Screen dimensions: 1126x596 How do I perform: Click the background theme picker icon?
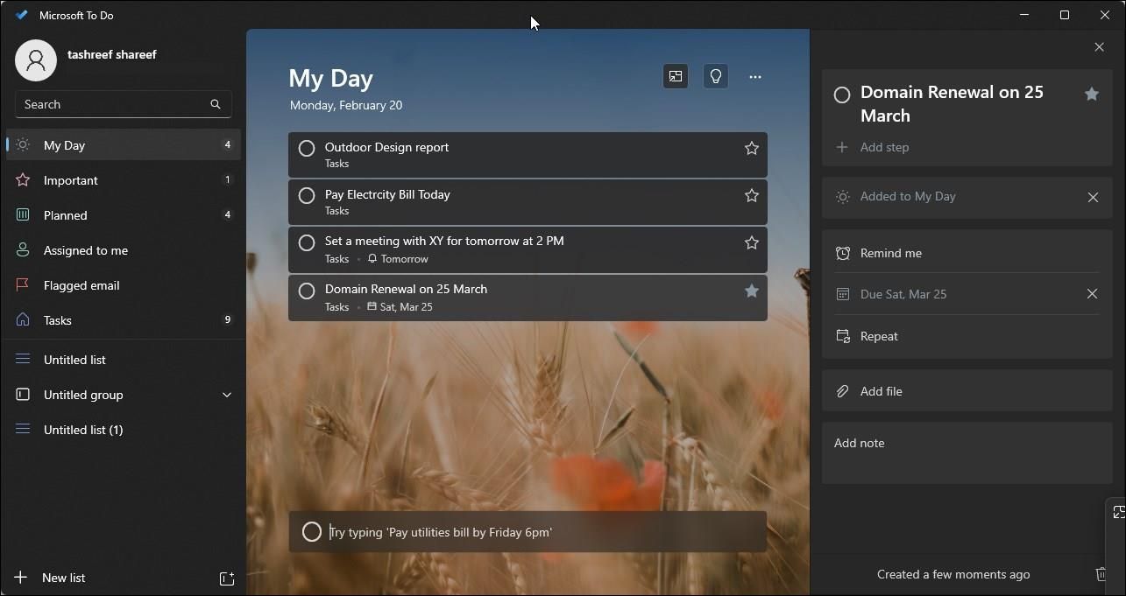(676, 77)
